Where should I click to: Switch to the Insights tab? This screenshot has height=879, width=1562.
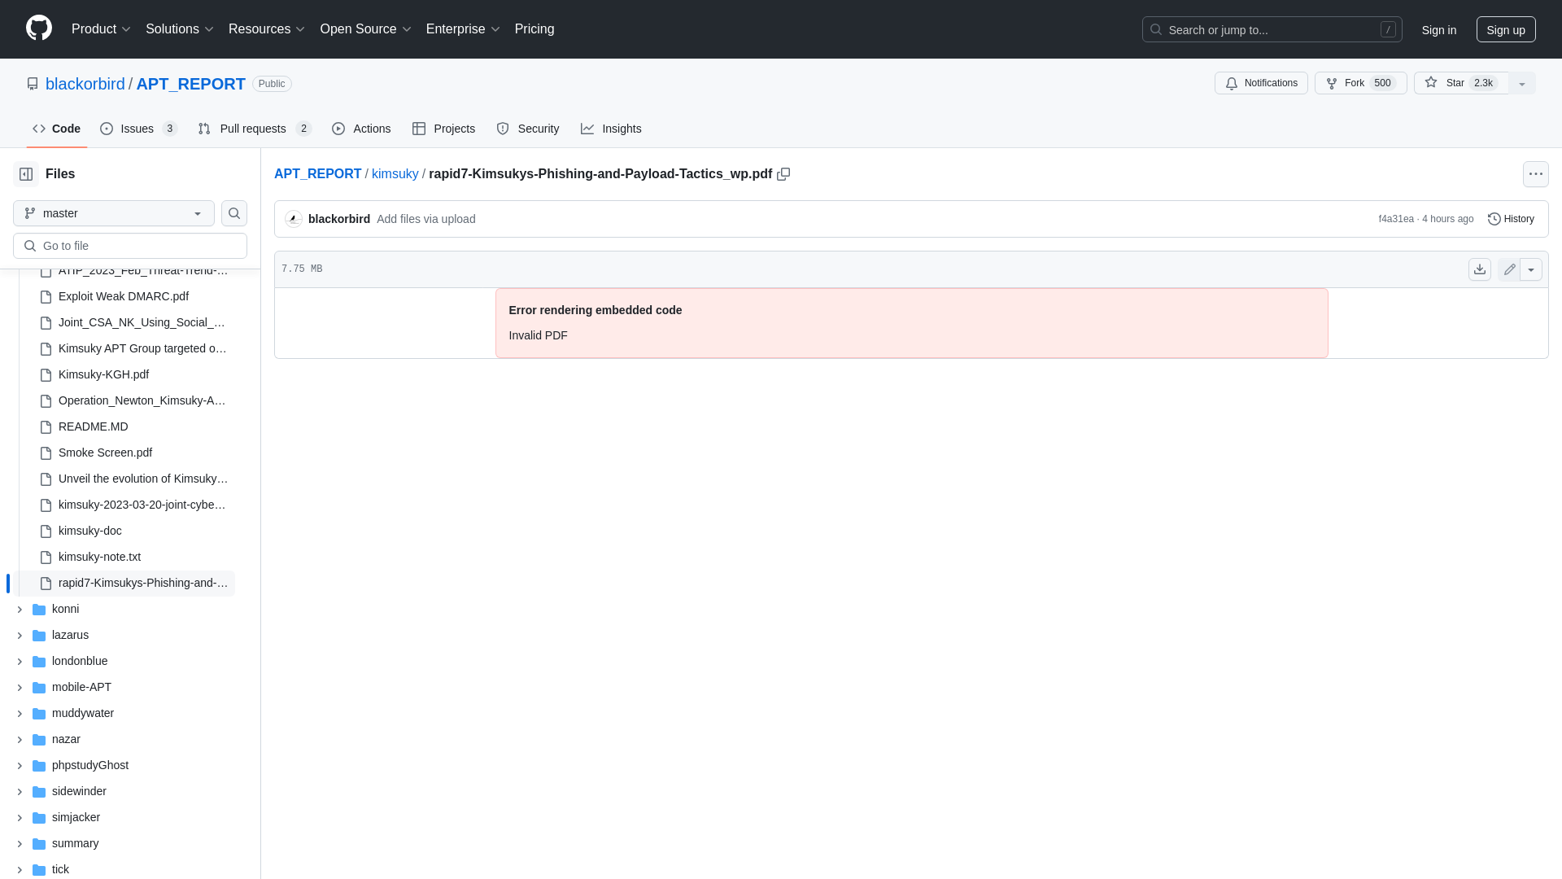pos(612,129)
